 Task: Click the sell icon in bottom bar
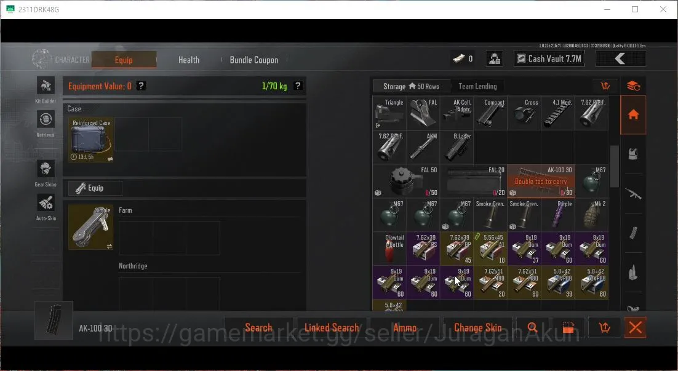coord(605,328)
